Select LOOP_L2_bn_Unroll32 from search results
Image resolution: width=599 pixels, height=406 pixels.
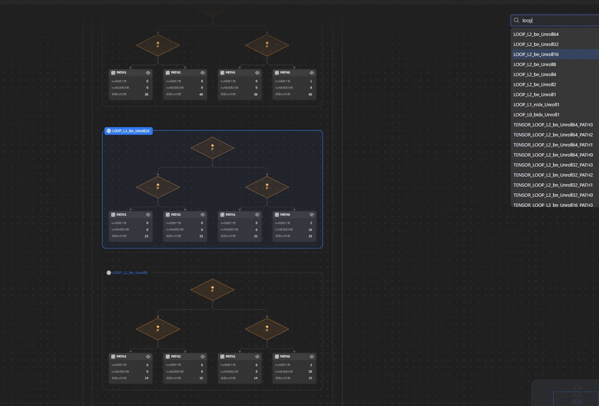point(536,45)
